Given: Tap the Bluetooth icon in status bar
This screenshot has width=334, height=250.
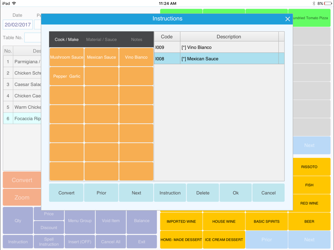Looking at the screenshot, I should 314,3.
